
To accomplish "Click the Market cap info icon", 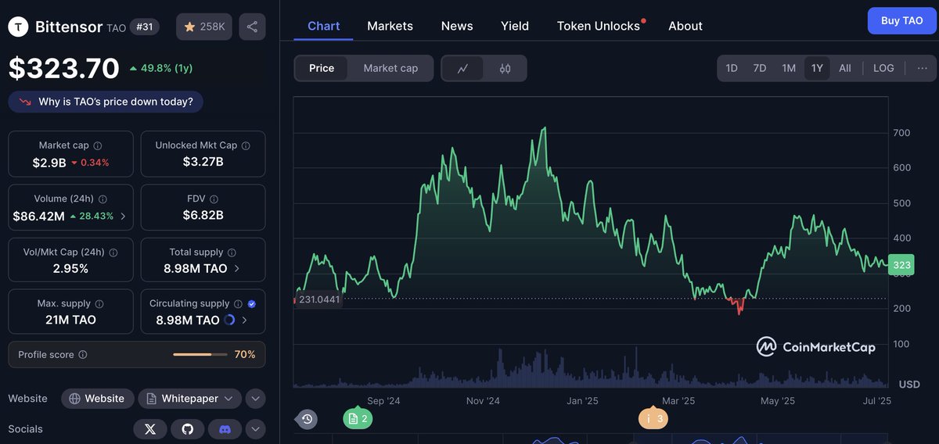I will (x=98, y=145).
